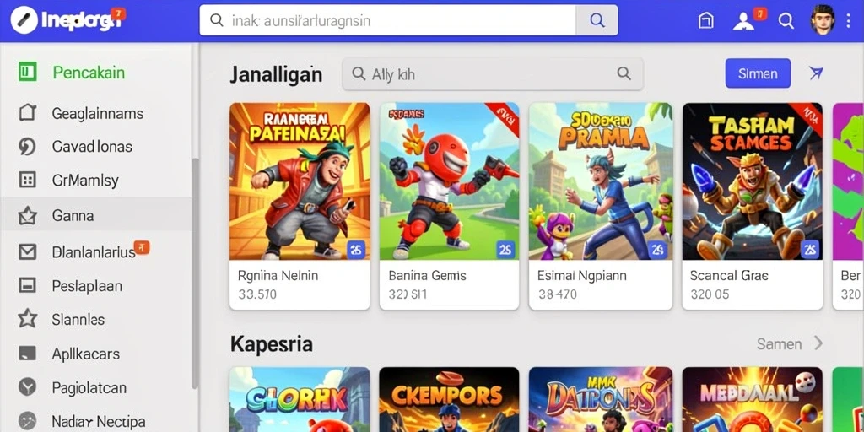Click the Dlanlanlarlus mail icon
Viewport: 864px width, 432px height.
click(x=27, y=251)
